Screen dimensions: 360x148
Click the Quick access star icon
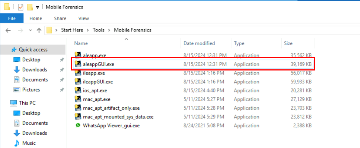pos(14,50)
